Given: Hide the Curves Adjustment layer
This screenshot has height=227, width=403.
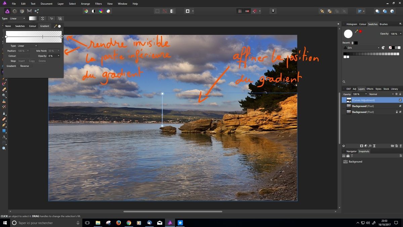Looking at the screenshot, I should pyautogui.click(x=400, y=100).
